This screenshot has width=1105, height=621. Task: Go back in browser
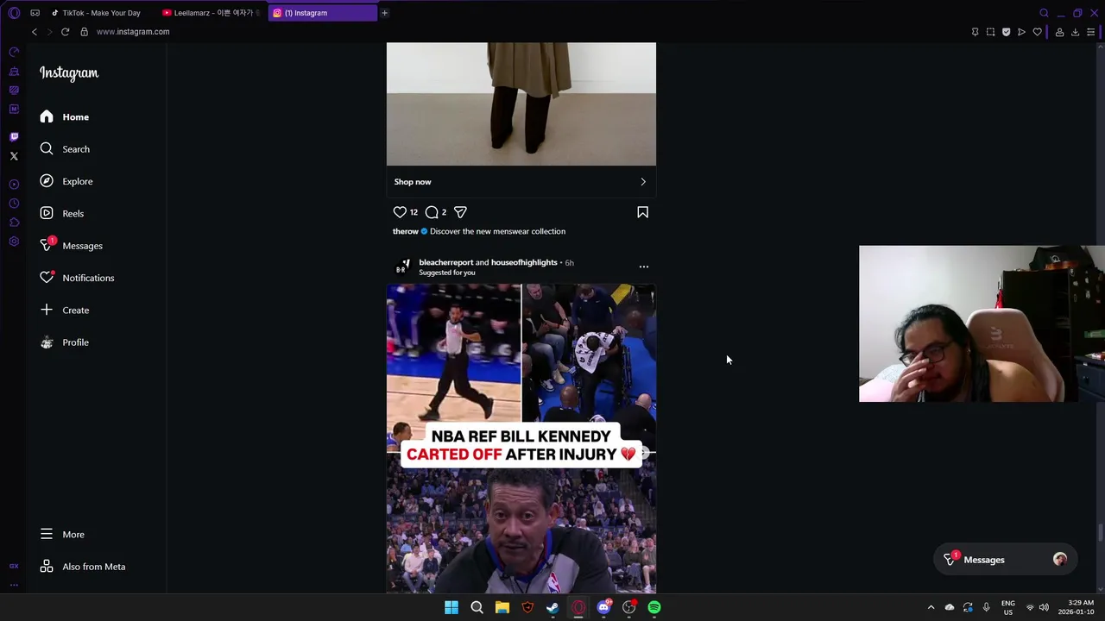tap(35, 32)
